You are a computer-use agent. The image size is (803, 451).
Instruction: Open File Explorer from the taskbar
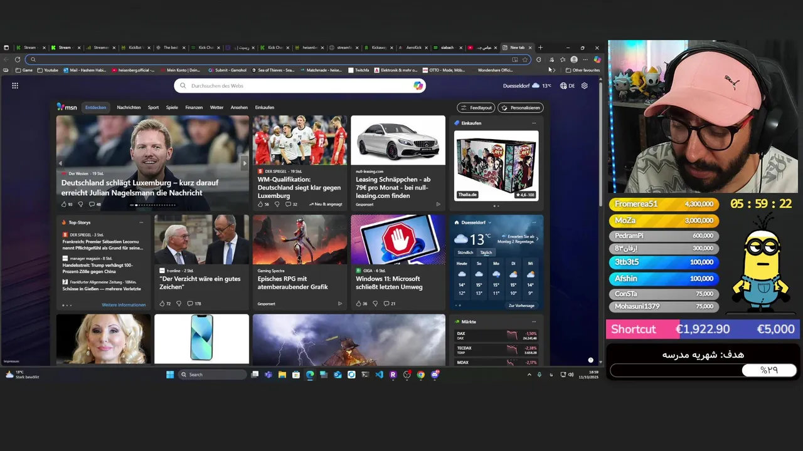(x=282, y=375)
